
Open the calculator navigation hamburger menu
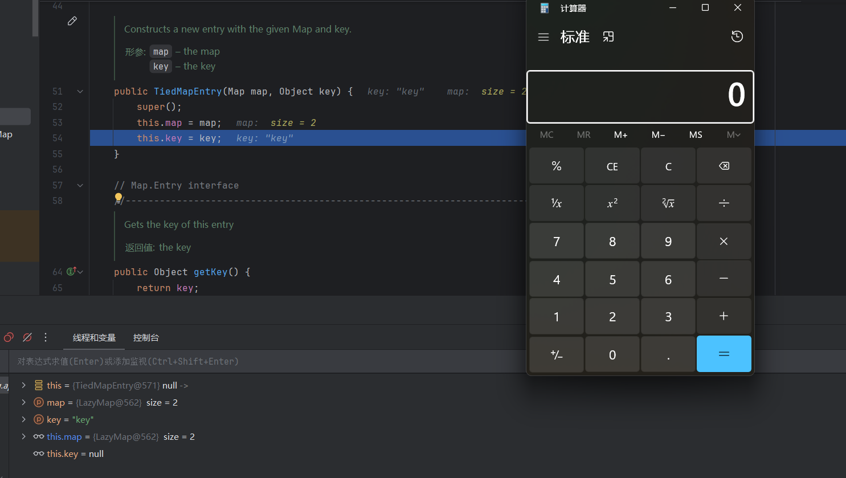(543, 37)
